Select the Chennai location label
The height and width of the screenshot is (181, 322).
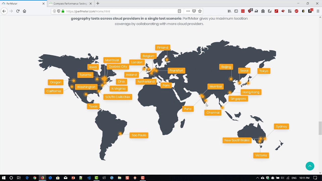point(213,113)
